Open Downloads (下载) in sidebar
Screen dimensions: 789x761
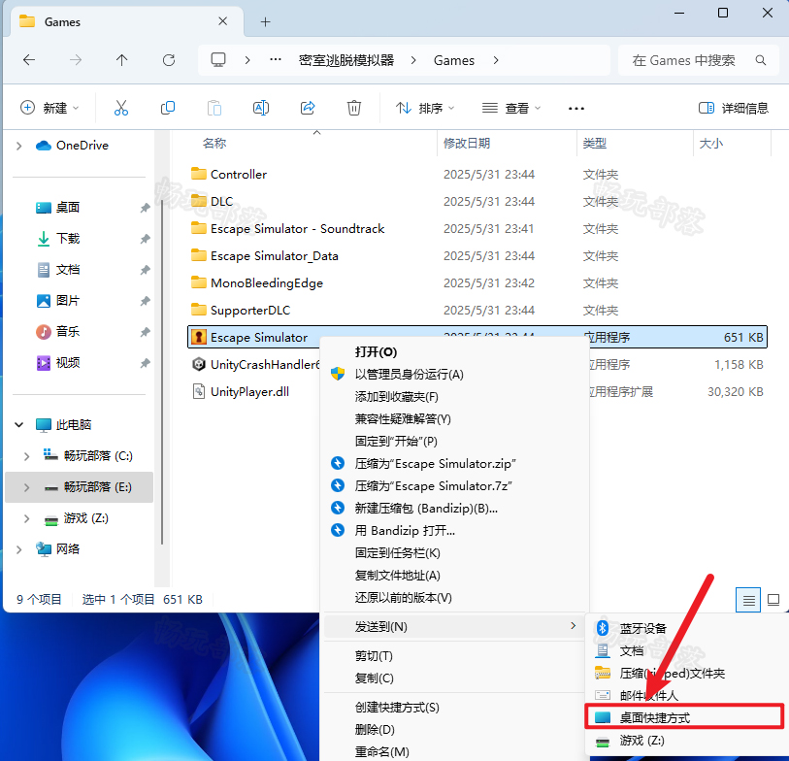click(x=68, y=239)
